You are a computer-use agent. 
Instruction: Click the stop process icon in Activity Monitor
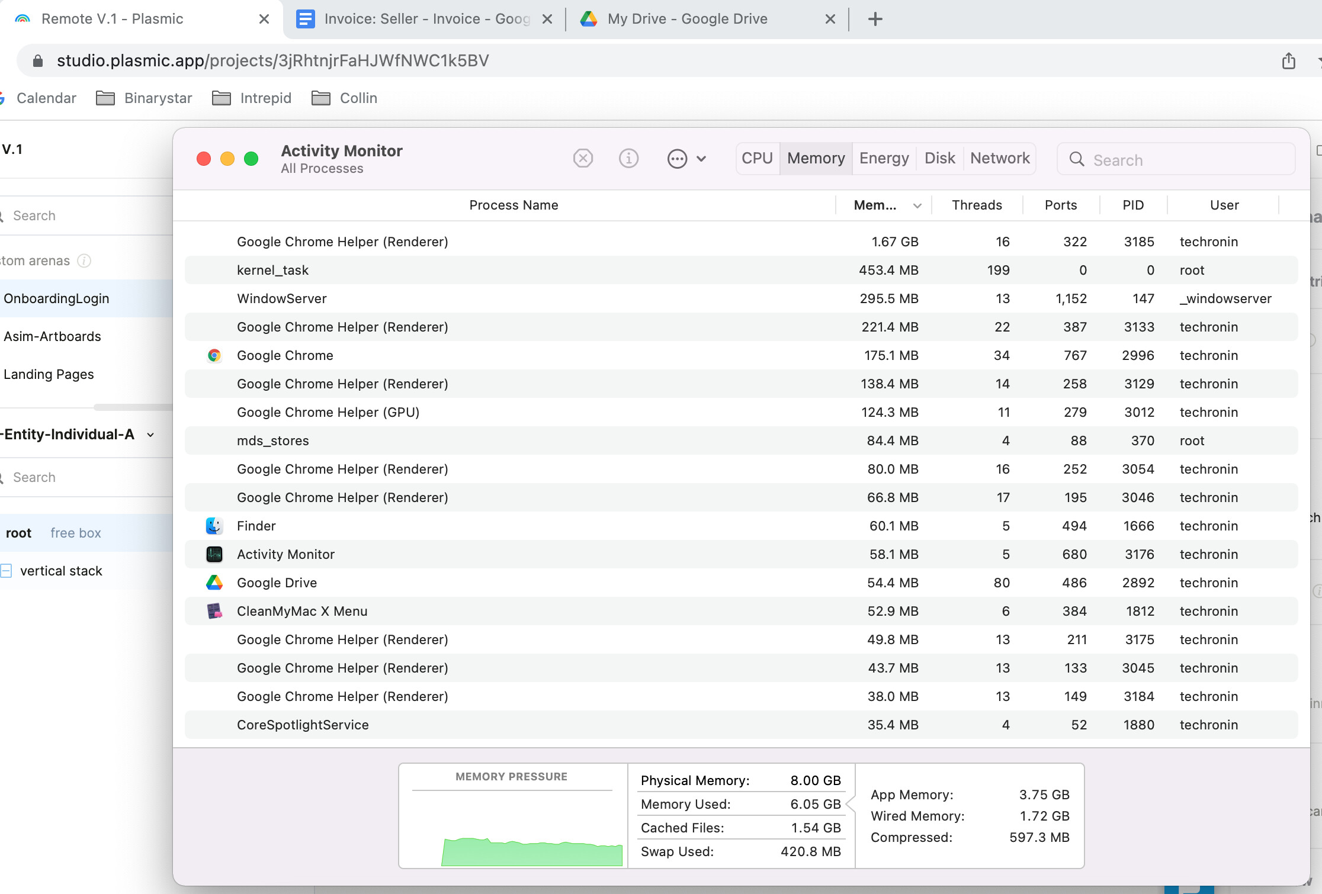[583, 159]
